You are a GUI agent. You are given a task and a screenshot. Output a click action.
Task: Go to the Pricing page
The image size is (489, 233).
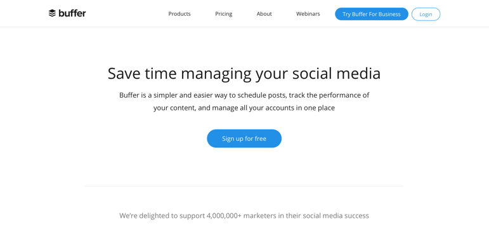click(224, 14)
